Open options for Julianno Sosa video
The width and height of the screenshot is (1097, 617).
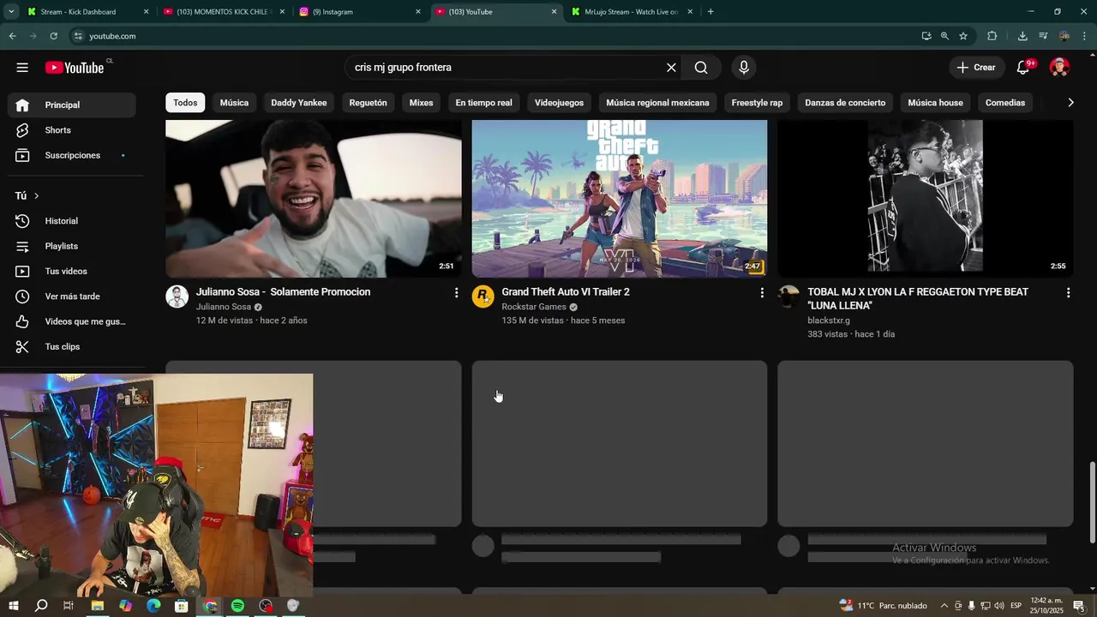pos(456,293)
